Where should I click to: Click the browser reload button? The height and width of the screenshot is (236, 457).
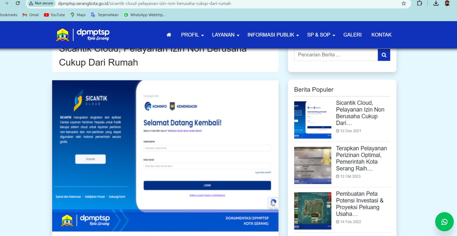click(x=18, y=3)
